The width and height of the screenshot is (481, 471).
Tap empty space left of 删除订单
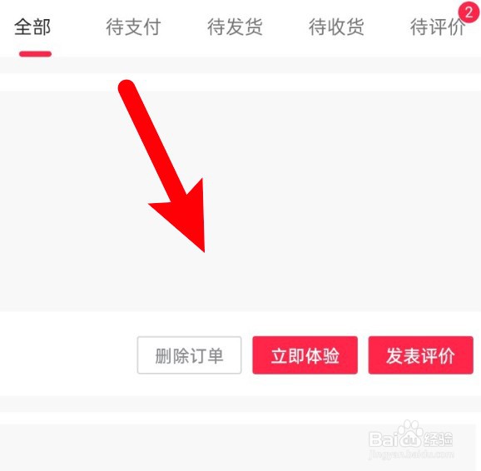point(69,355)
